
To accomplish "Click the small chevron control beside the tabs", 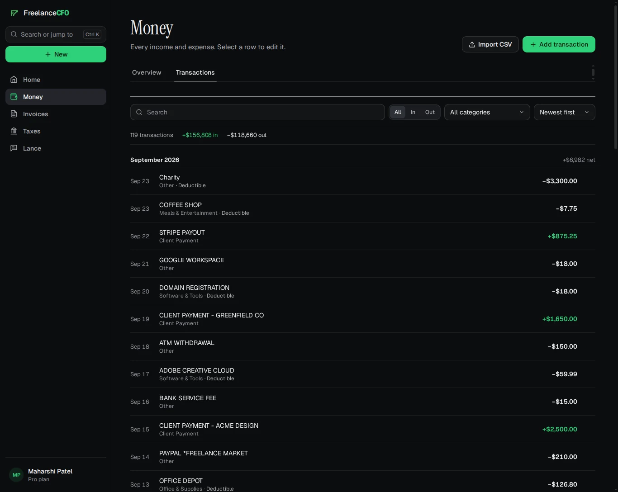I will [593, 72].
